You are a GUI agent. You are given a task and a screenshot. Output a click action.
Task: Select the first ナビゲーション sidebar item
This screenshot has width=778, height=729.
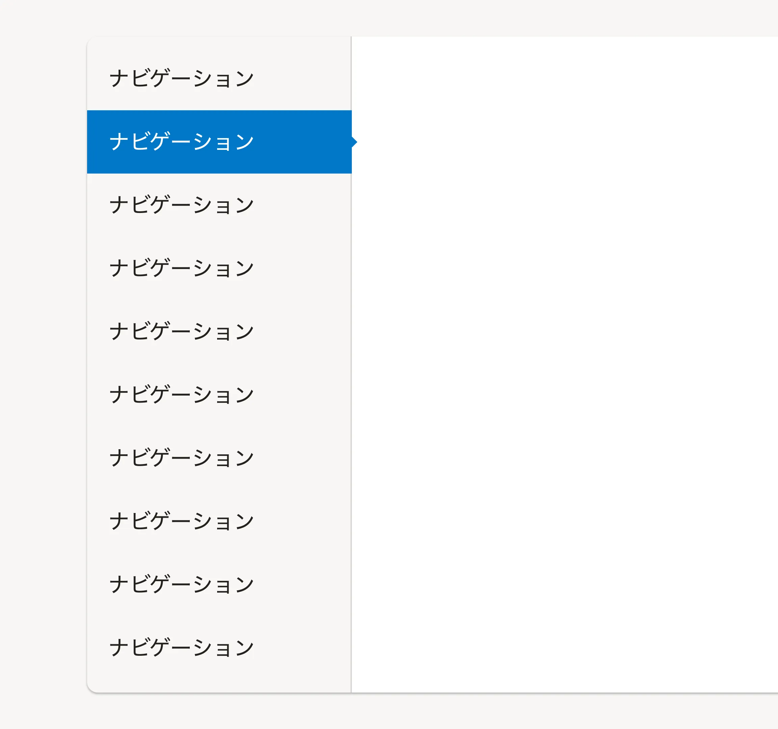tap(182, 78)
